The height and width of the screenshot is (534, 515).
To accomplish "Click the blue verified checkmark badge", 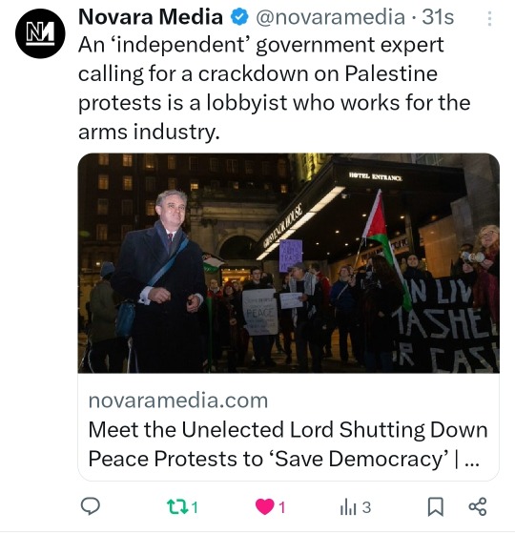I will (239, 17).
